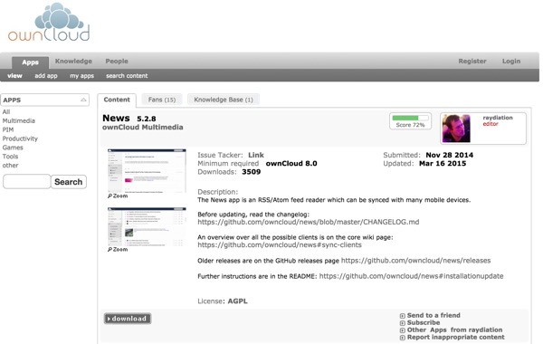Click the Score 72% rating bar
Screen dimensions: 543x344
(x=410, y=121)
